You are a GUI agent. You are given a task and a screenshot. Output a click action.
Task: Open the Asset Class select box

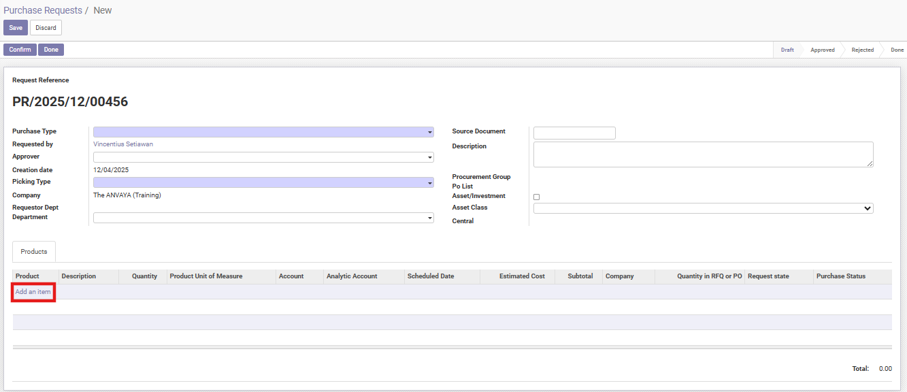703,208
